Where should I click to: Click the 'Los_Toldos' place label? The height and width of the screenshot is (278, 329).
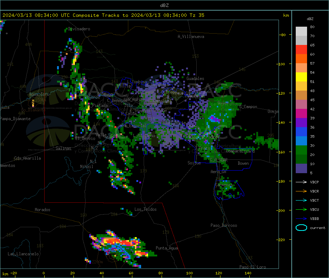click(145, 209)
